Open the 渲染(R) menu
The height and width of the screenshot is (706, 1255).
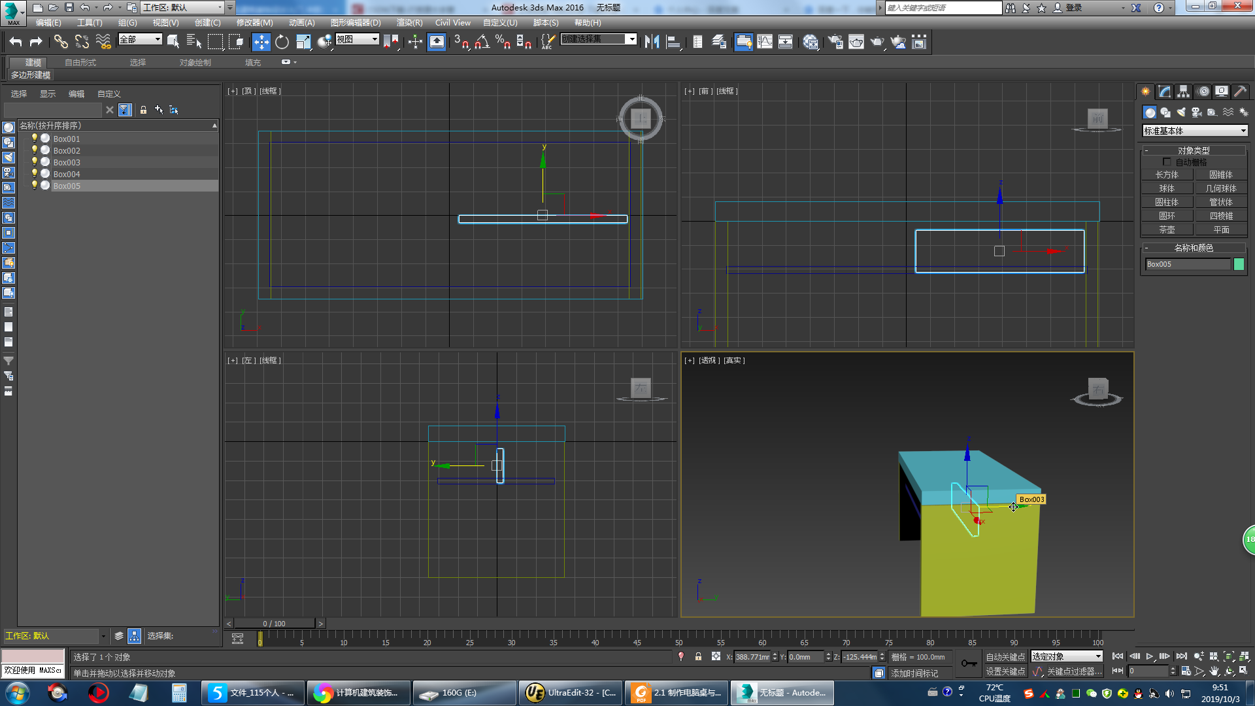pos(409,23)
